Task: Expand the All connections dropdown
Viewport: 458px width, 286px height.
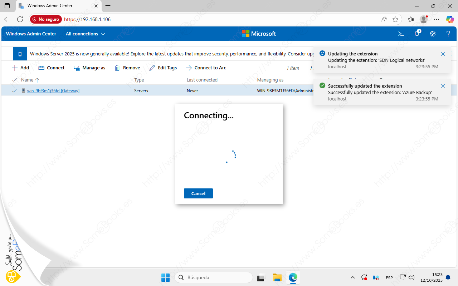Action: click(x=86, y=34)
